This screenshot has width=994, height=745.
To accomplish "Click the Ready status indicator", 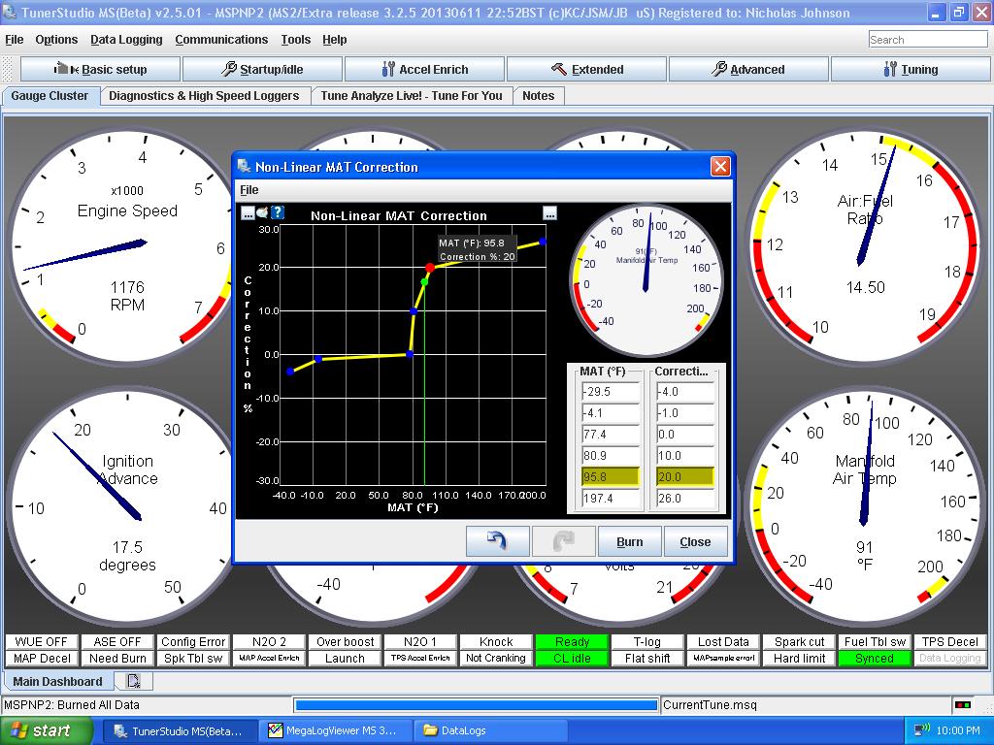I will tap(572, 642).
